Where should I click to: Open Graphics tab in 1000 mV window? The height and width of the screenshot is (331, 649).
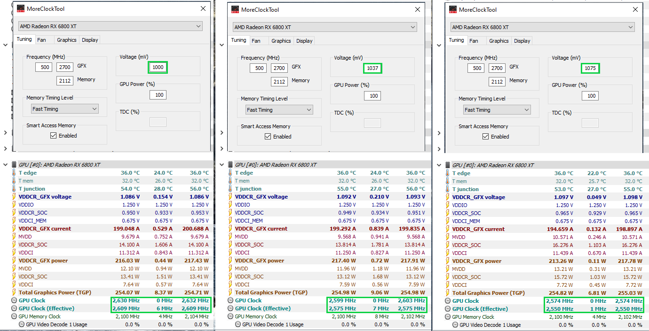[67, 40]
